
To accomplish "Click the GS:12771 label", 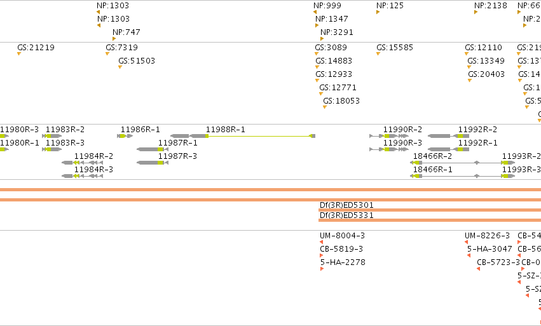I will [x=338, y=88].
